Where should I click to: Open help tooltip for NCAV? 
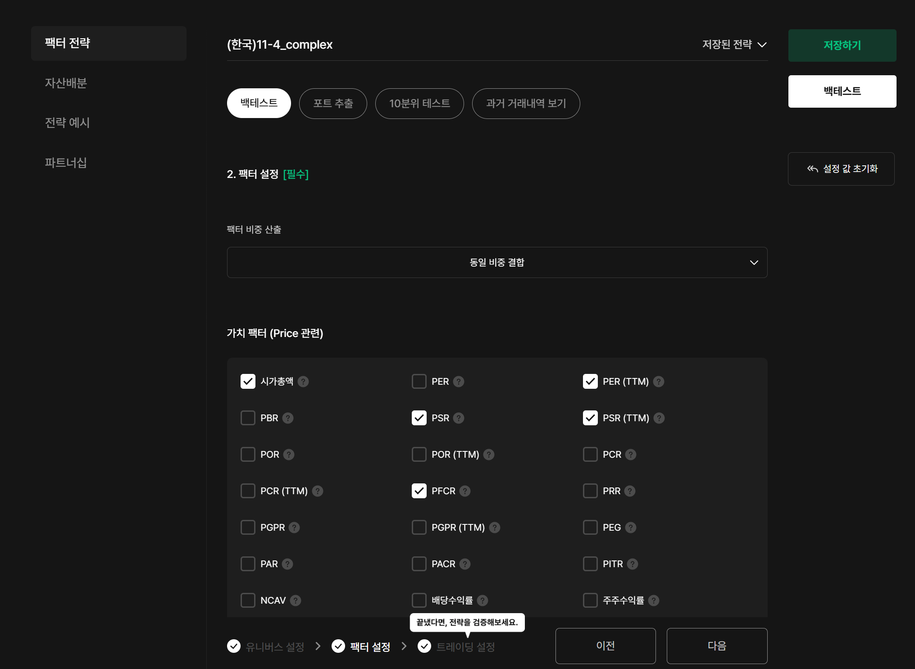[296, 601]
